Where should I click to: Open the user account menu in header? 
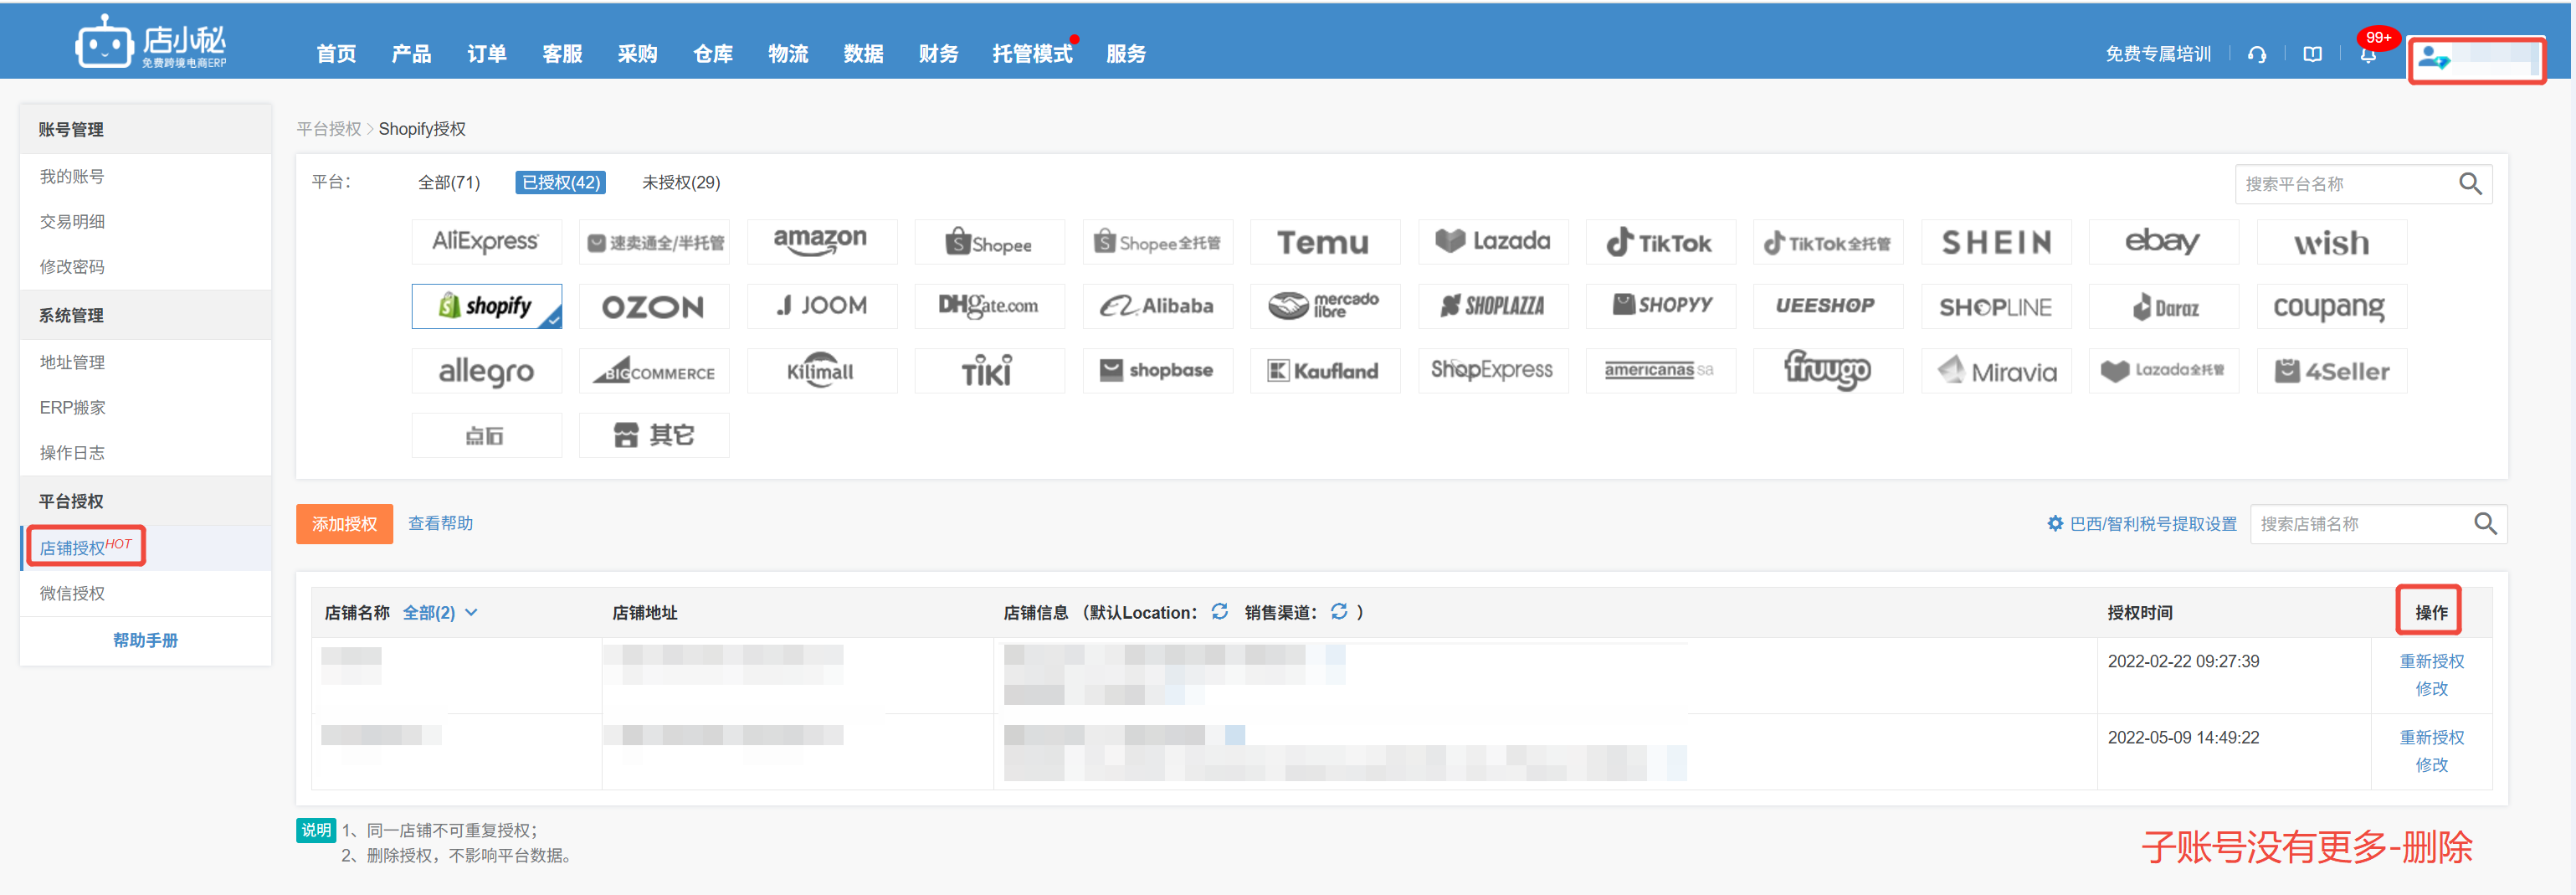click(2475, 60)
